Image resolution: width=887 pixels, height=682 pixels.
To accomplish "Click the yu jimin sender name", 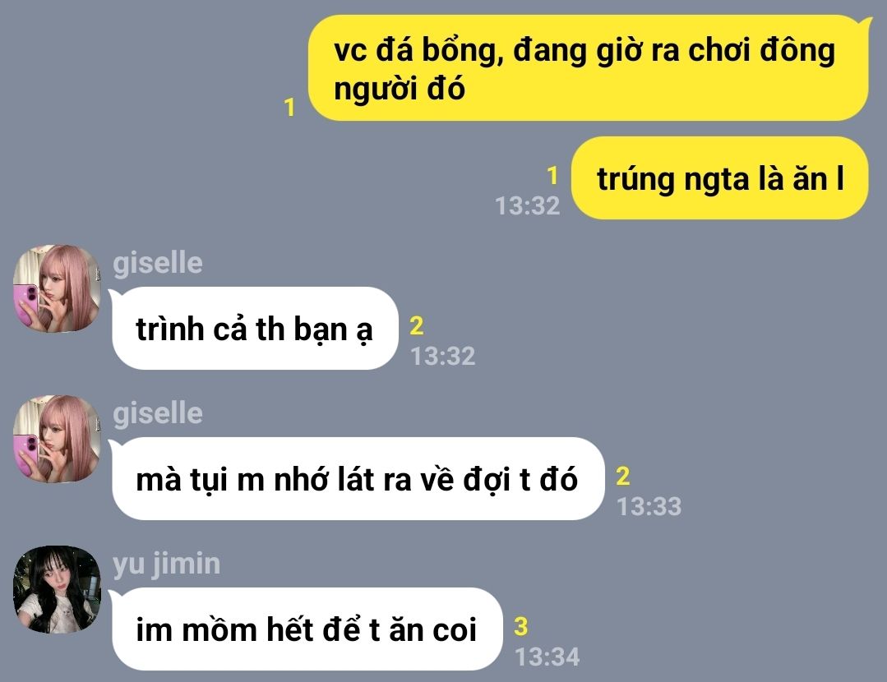I will pyautogui.click(x=167, y=564).
